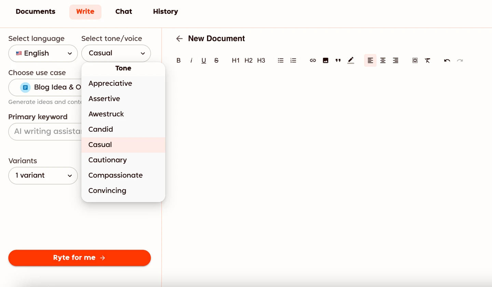The width and height of the screenshot is (492, 287).
Task: Create a bulleted list
Action: 281,60
